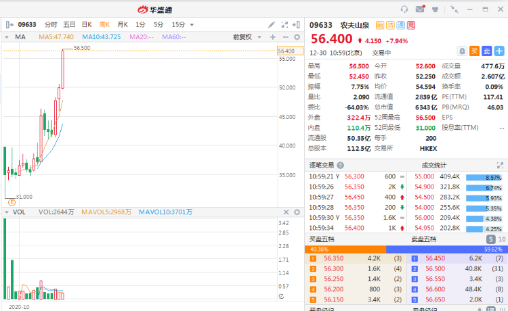Add stock to watchlist with plus icon
This screenshot has height=311, width=508.
499,51
